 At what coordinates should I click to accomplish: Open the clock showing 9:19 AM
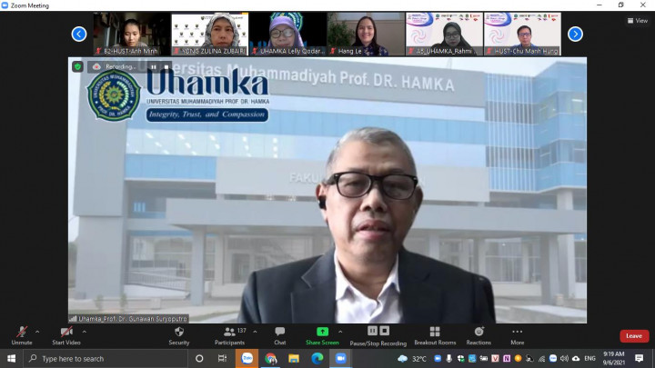click(x=614, y=358)
